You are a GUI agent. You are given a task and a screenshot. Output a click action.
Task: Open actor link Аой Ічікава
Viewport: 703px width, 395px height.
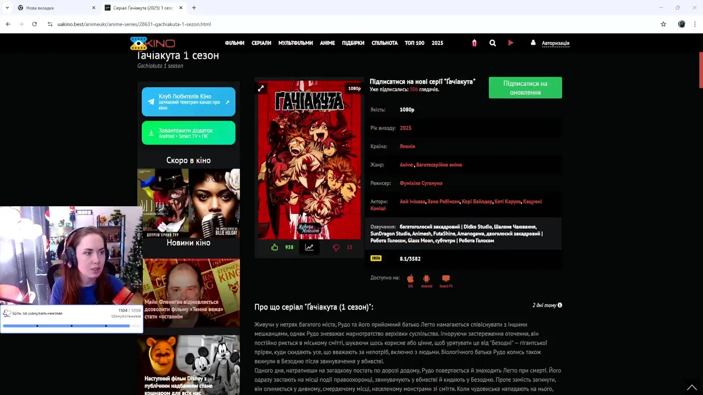tap(412, 201)
